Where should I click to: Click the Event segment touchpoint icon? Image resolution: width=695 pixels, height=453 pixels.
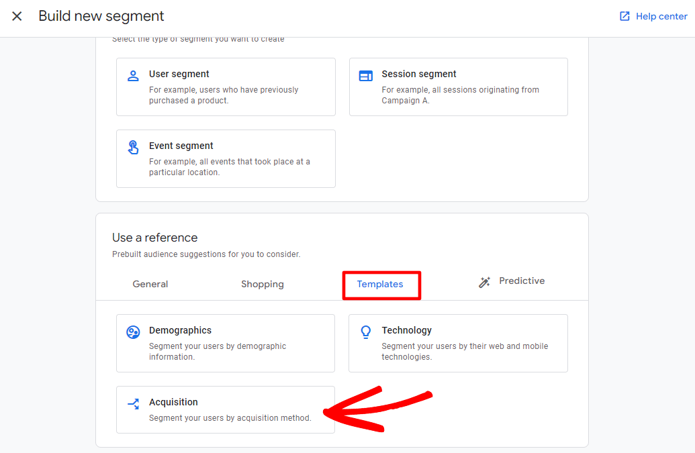click(132, 146)
